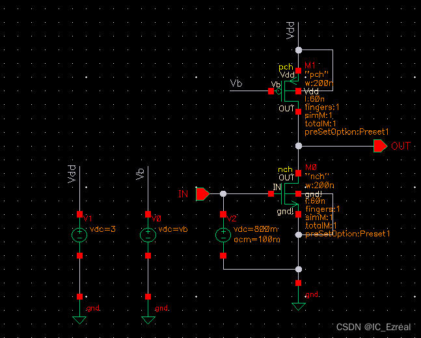Viewport: 421px width, 338px height.
Task: Click the red OUT output pin
Action: [x=380, y=147]
